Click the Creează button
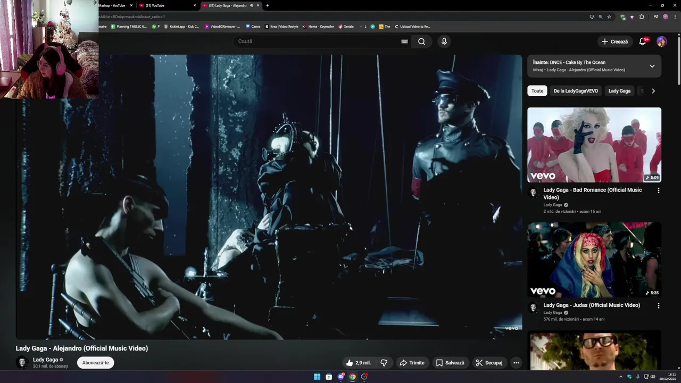 click(614, 41)
